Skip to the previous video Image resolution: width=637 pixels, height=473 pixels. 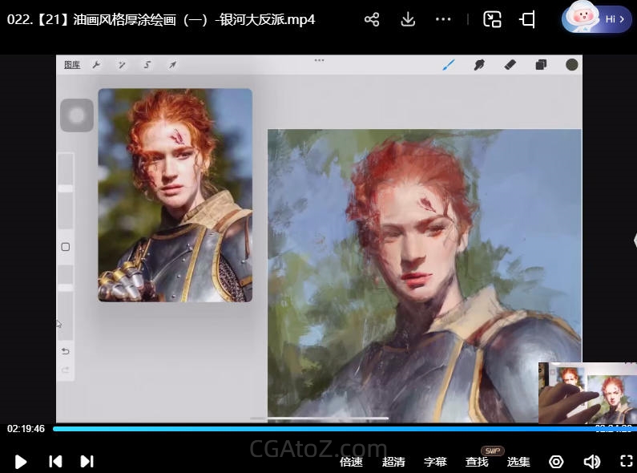pyautogui.click(x=55, y=461)
